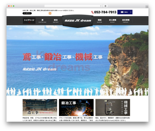Open the 会社情報 COMPANY nav item

[126, 21]
